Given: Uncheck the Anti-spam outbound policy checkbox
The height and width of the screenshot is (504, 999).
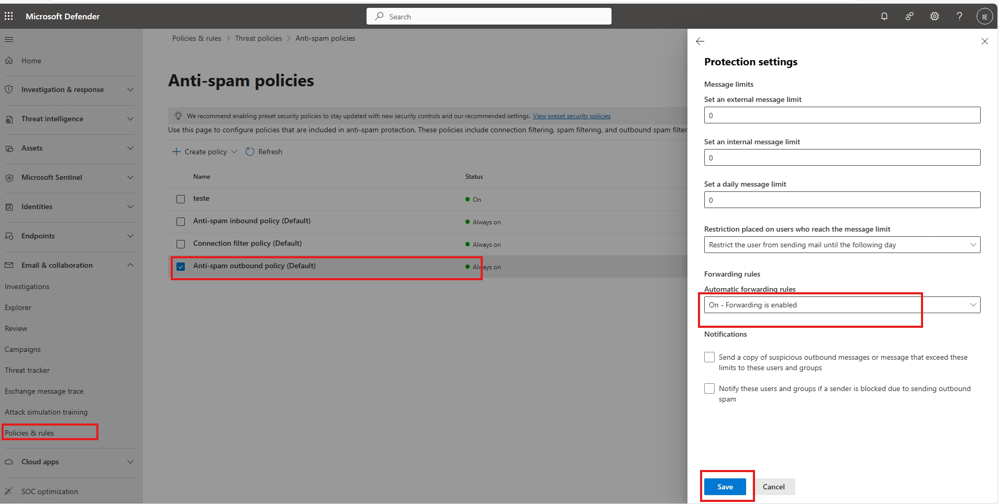Looking at the screenshot, I should pos(181,267).
